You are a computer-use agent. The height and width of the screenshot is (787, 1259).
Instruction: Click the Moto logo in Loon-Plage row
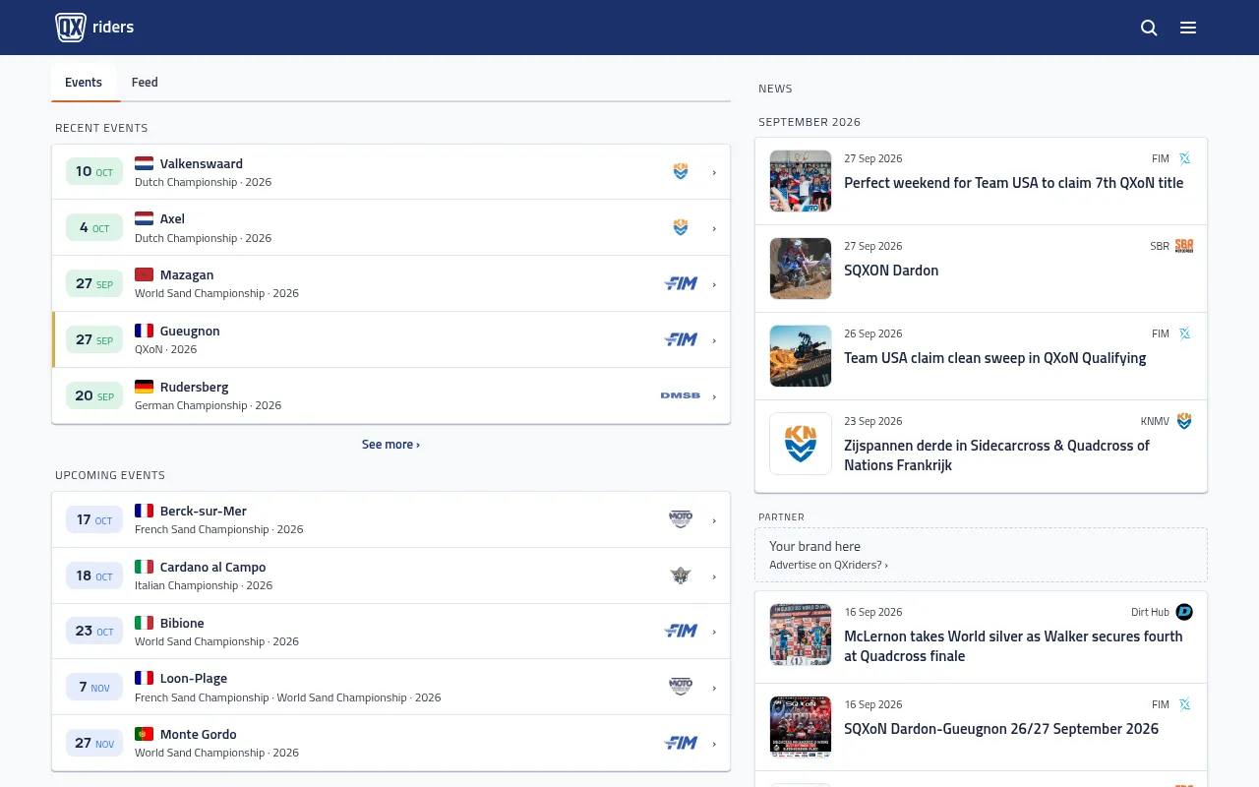point(681,687)
